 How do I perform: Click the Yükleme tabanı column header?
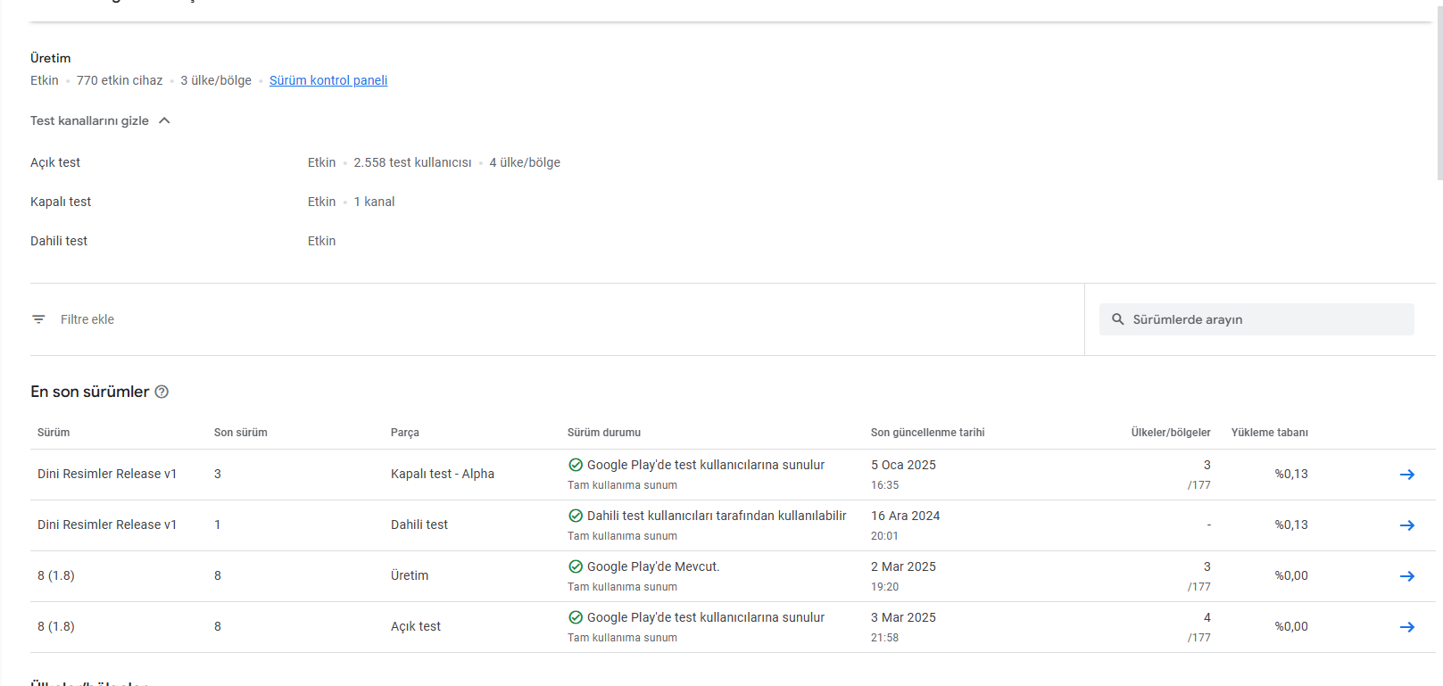(x=1270, y=433)
